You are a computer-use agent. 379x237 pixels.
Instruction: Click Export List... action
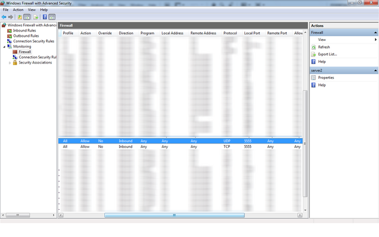(327, 55)
